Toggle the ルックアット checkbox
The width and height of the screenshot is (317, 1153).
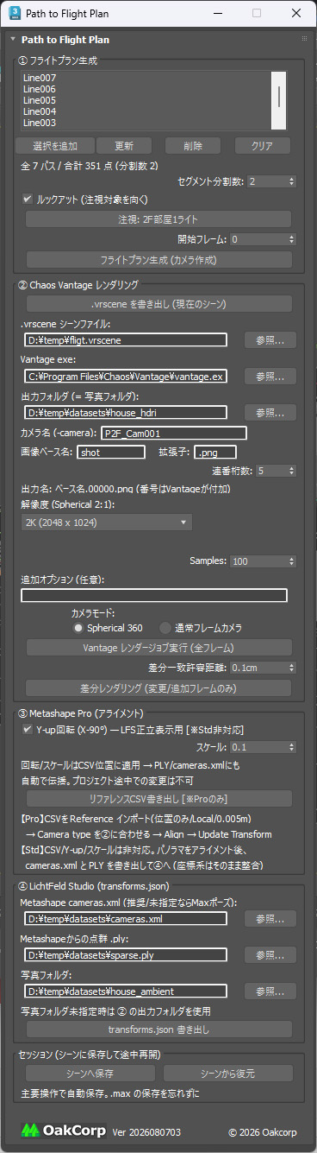click(28, 199)
